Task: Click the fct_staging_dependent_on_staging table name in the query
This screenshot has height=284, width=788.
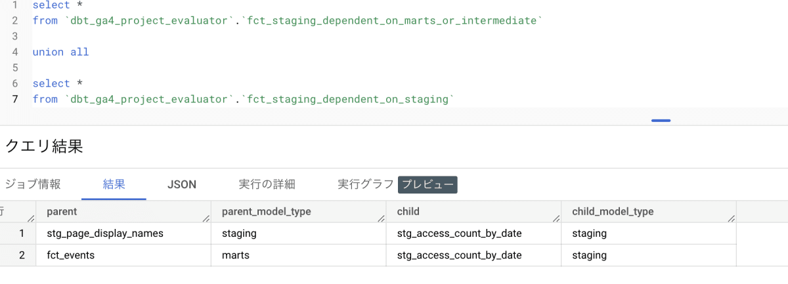Action: pyautogui.click(x=349, y=99)
